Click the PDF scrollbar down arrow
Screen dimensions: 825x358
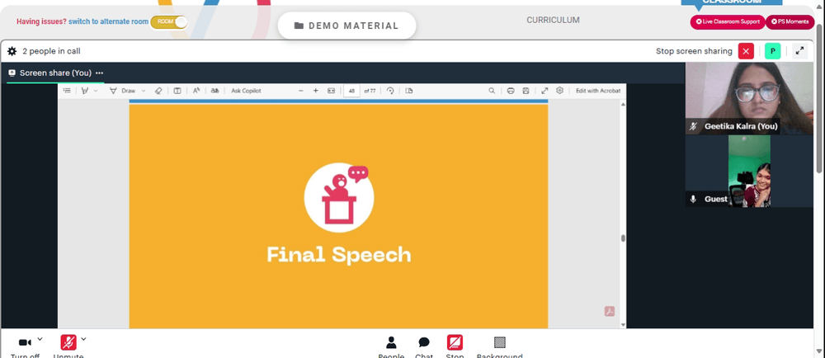tap(623, 324)
